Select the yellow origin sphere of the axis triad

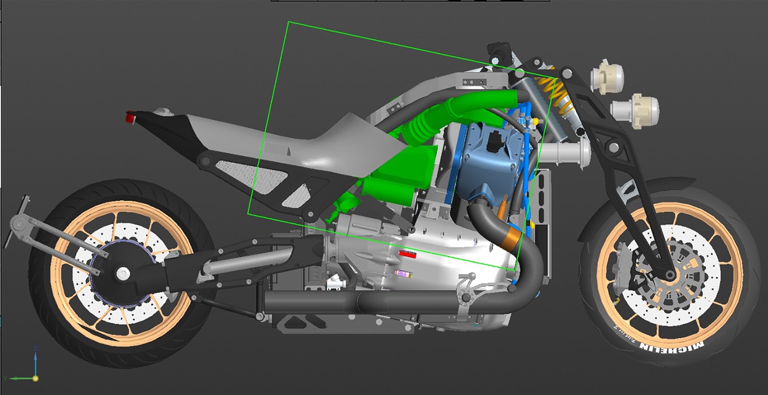coord(35,378)
